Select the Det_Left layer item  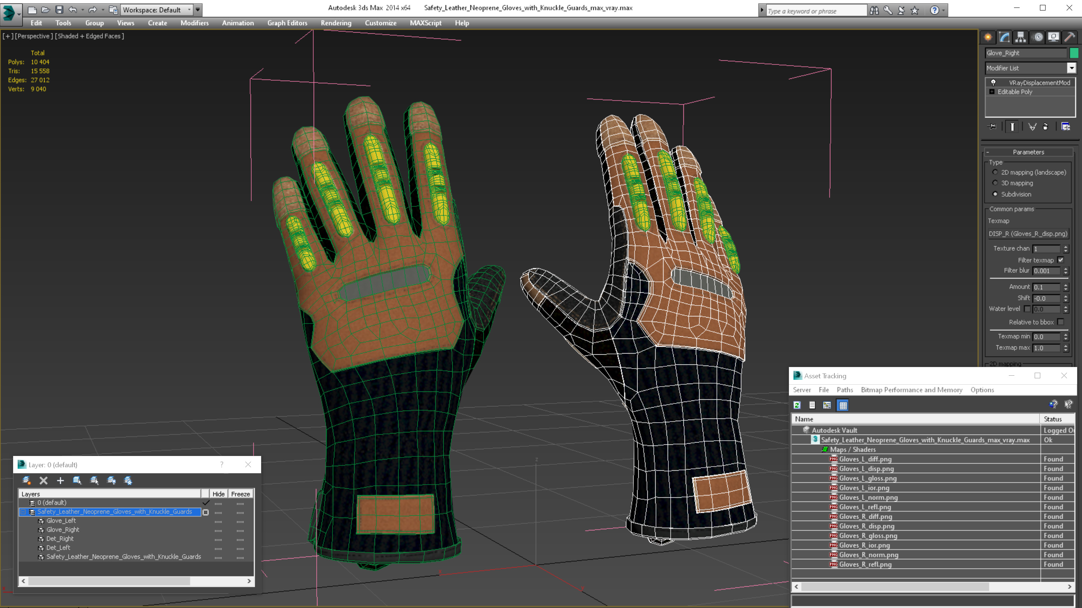pyautogui.click(x=58, y=548)
